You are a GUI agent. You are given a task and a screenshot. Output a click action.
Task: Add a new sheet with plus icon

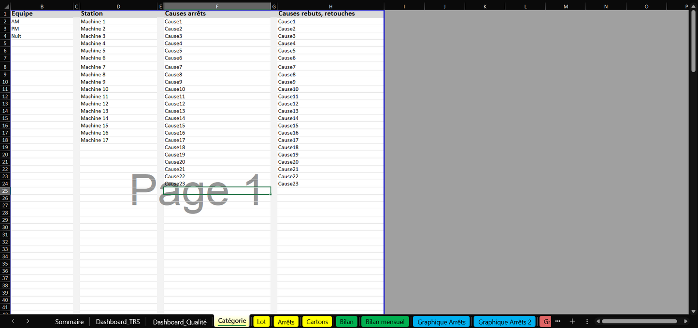(572, 322)
